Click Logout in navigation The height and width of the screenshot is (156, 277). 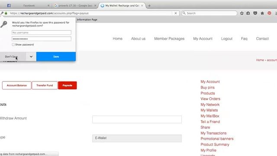click(227, 39)
